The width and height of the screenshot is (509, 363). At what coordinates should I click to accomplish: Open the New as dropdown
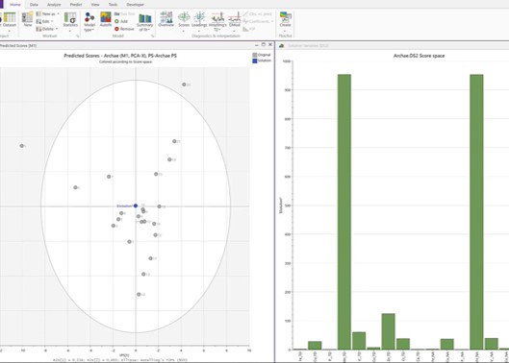point(48,14)
